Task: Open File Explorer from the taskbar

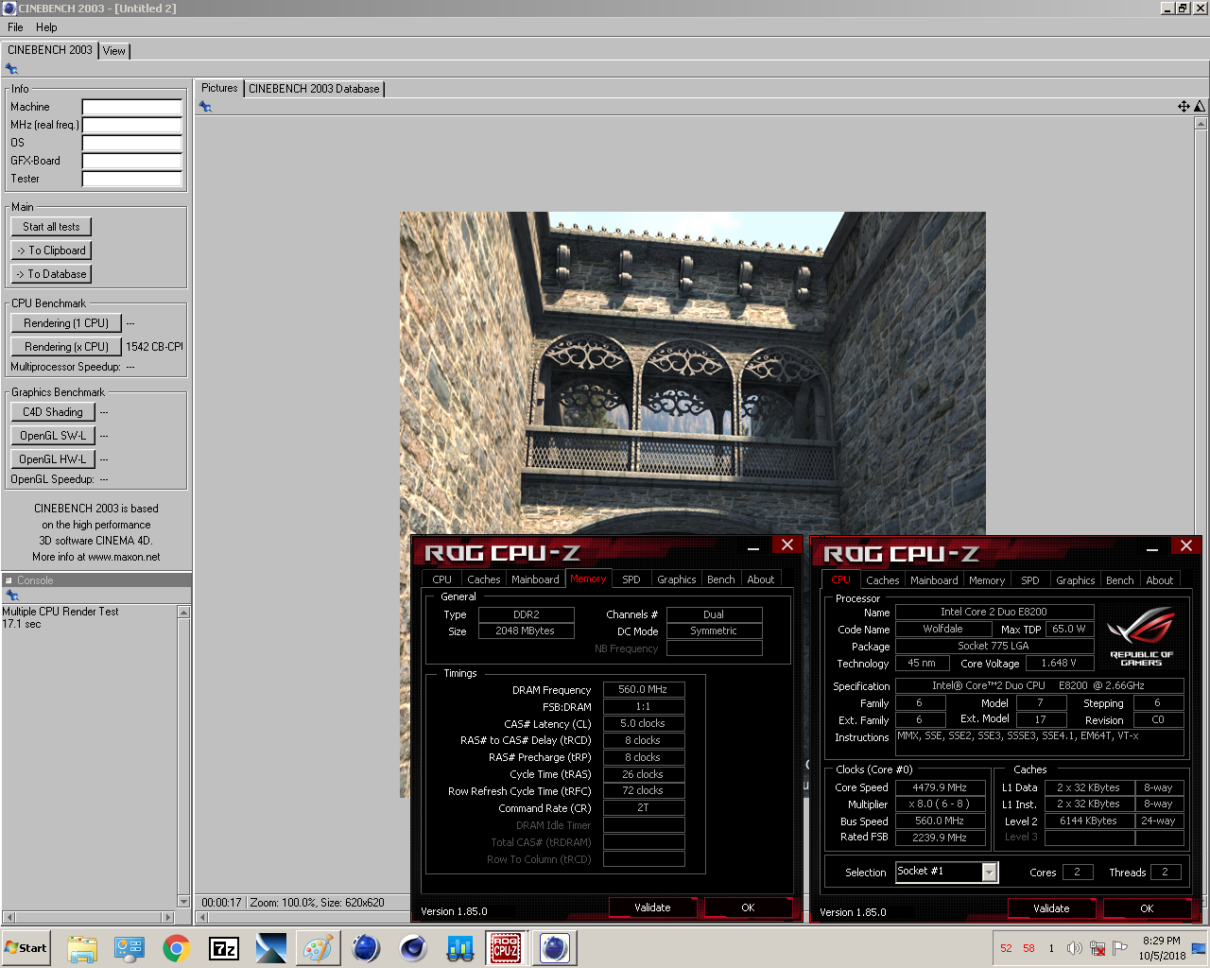Action: (82, 948)
